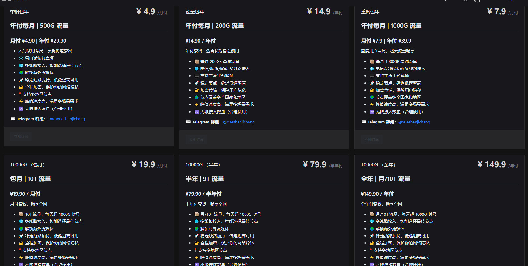Image resolution: width=528 pixels, height=266 pixels.
Task: Select heading 半年 | 9T 流量
Action: pyautogui.click(x=205, y=179)
